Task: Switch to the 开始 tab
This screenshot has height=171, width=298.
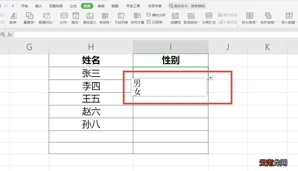Action: tap(24, 6)
